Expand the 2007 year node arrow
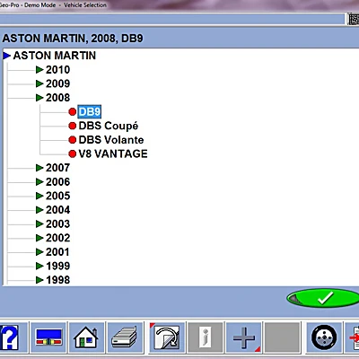The width and height of the screenshot is (359, 359). click(x=39, y=168)
